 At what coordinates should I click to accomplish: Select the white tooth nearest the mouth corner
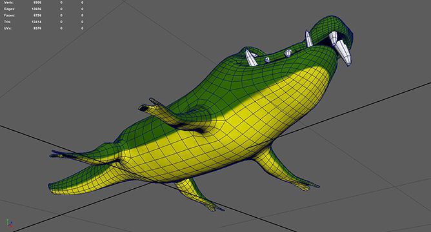pos(251,57)
